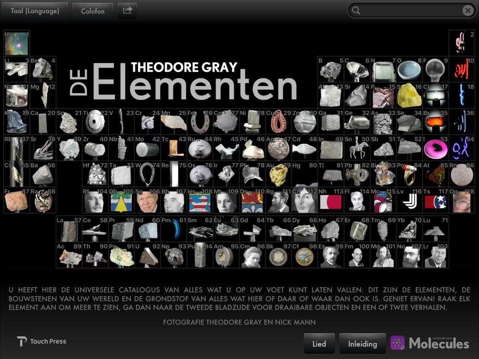Screen dimensions: 479x359
Task: Open the Beryllium (Be 4) tile
Action: coord(43,69)
